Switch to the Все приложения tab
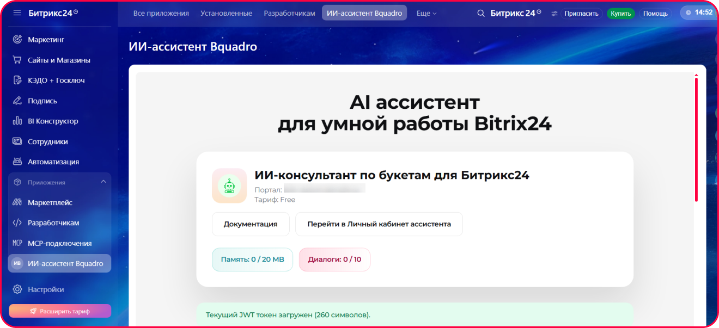The height and width of the screenshot is (328, 719). [x=161, y=13]
